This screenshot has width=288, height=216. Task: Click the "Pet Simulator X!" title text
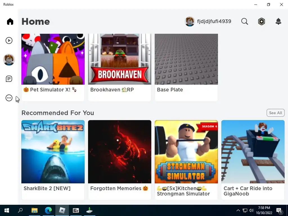click(x=50, y=90)
